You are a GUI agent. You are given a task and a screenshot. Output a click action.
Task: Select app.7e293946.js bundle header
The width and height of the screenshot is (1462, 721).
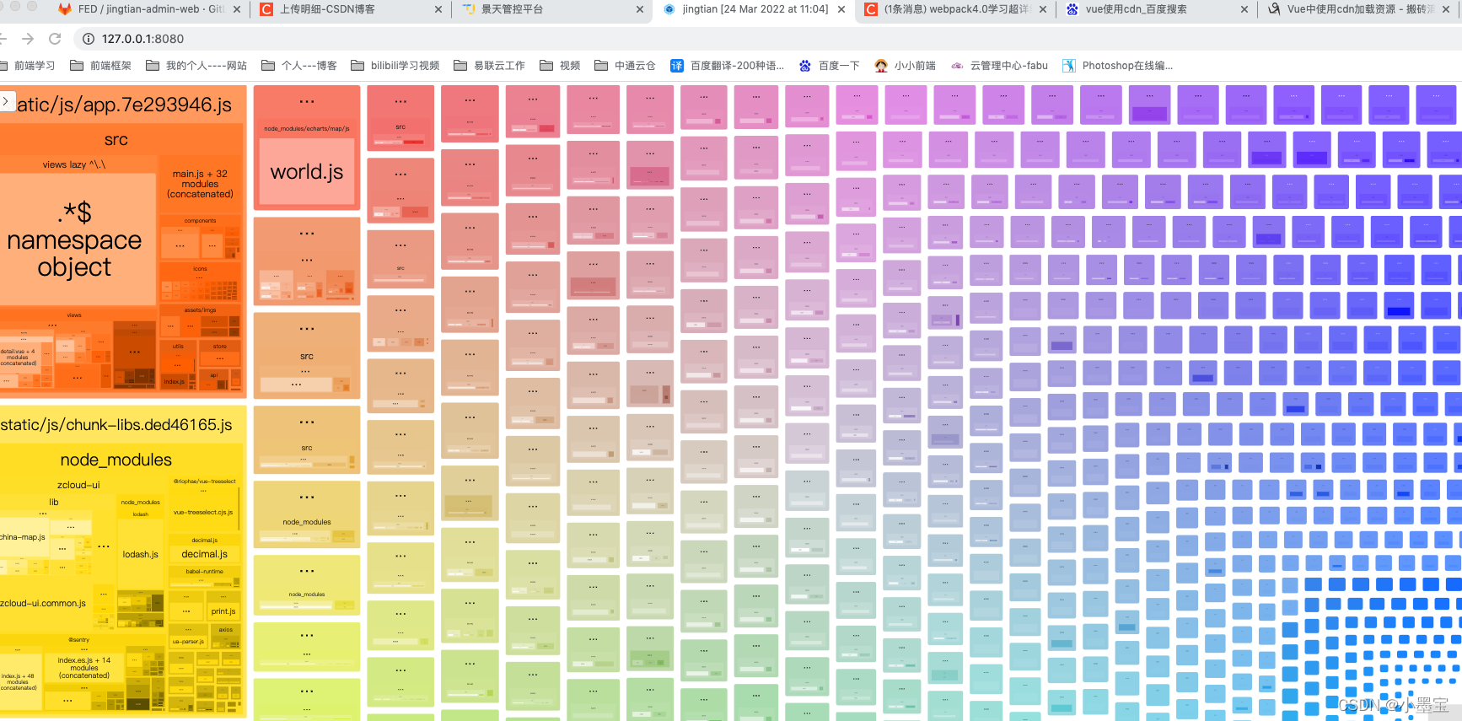pos(124,105)
